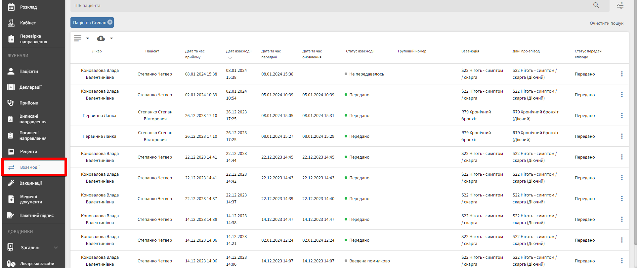Open Пакетний підпис section

click(36, 215)
